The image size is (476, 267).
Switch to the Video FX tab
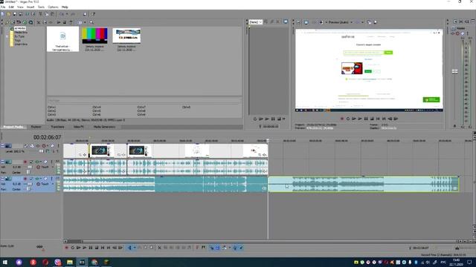coord(78,127)
